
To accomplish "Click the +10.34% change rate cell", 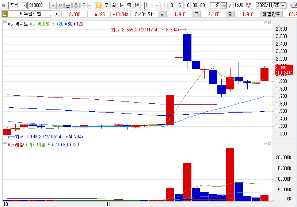I will coord(121,14).
